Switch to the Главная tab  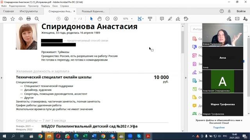coord(9,11)
